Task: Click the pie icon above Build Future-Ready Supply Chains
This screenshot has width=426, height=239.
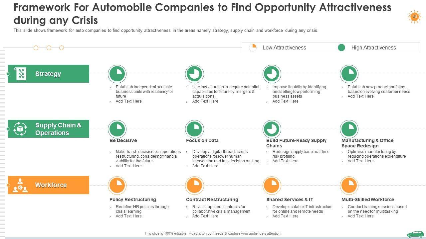Action: [x=272, y=129]
